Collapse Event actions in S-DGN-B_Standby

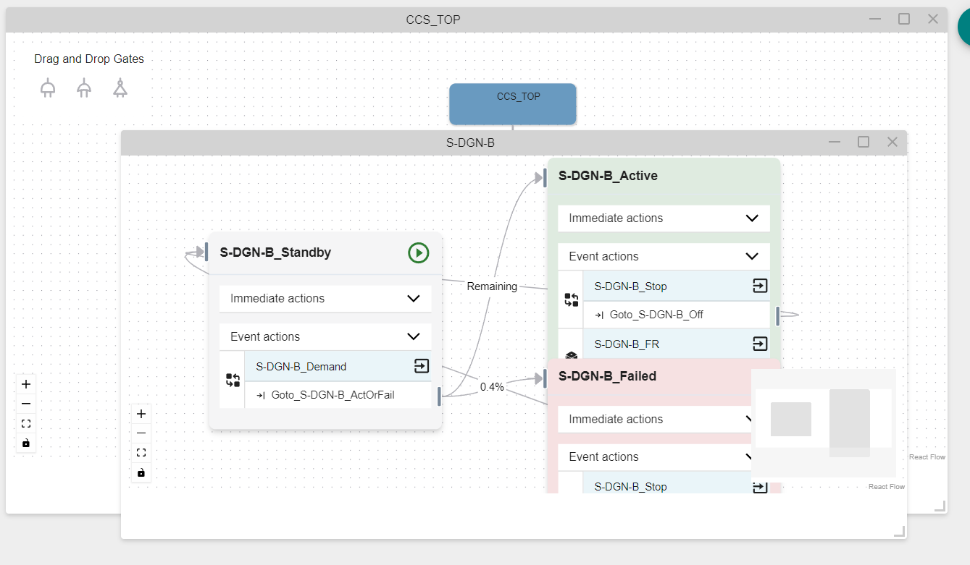click(x=325, y=336)
